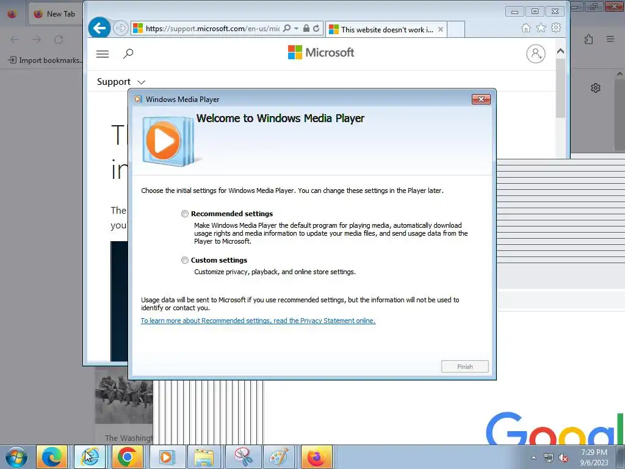Viewport: 625px width, 469px height.
Task: Open Windows Explorer folder on taskbar
Action: pos(204,457)
